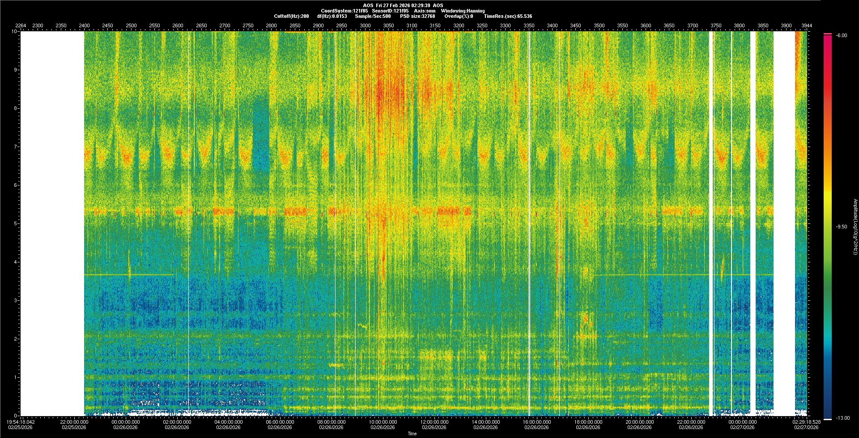The image size is (859, 438).
Task: Click the 'Amplitude(Log10(g^2/Hz))' colorbar title
Action: [x=855, y=227]
